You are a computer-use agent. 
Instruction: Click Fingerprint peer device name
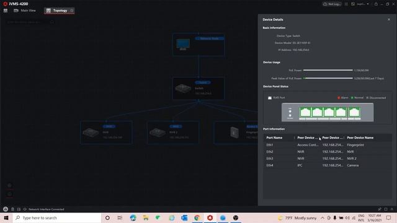(355, 145)
